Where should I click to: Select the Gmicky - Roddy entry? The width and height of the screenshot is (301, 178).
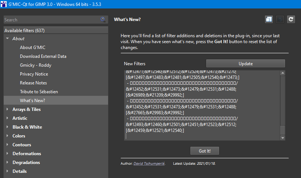[x=35, y=65]
